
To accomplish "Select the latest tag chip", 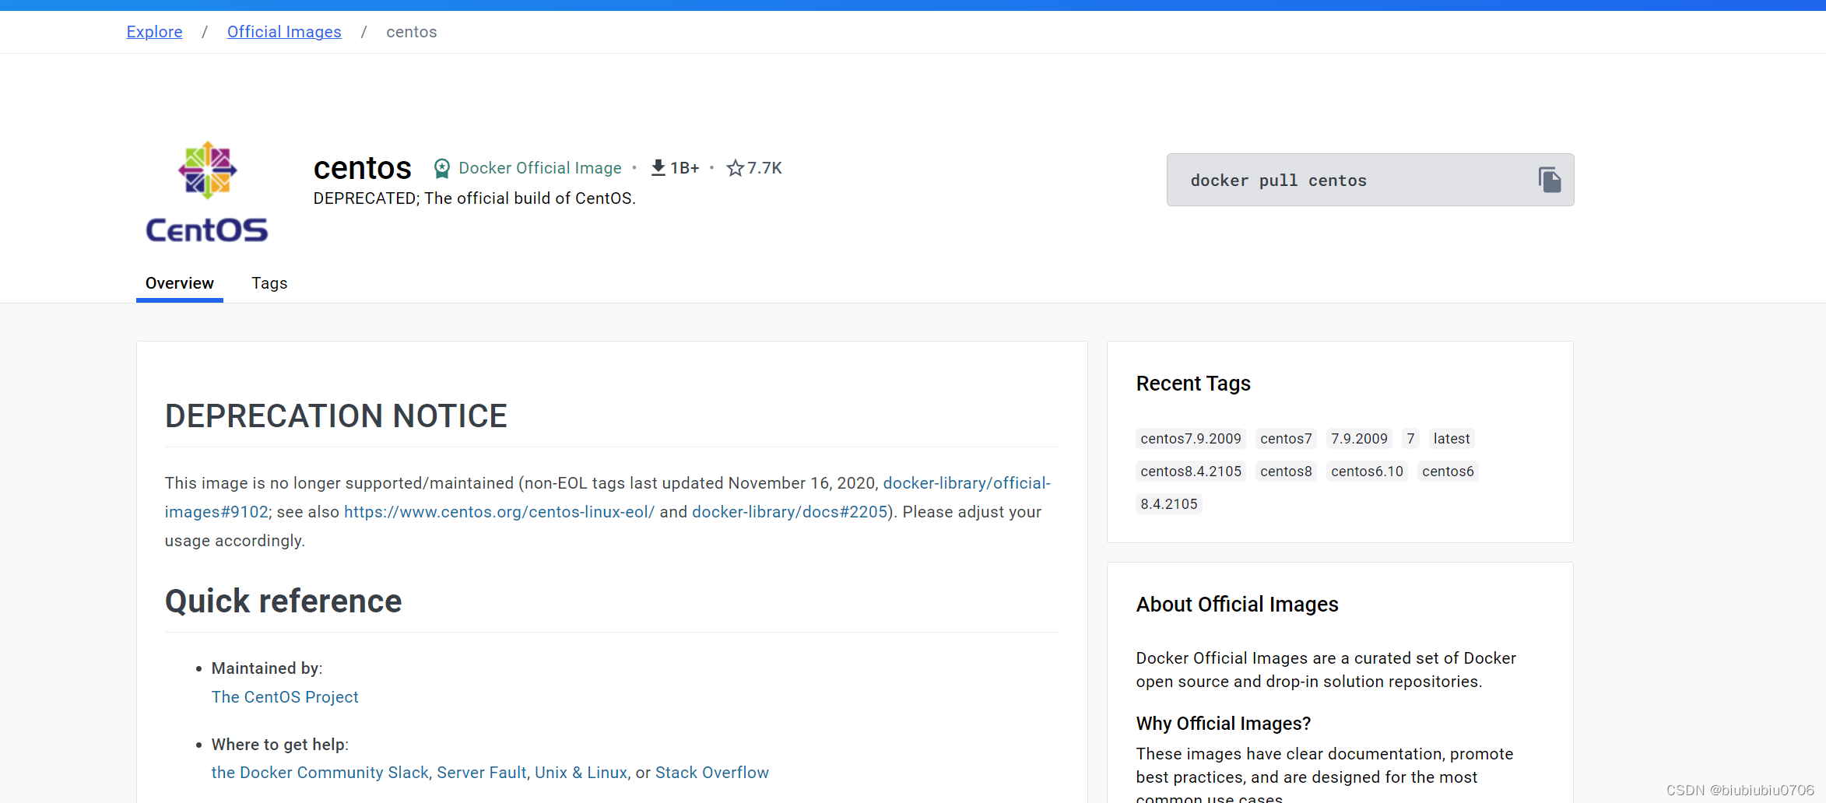I will (1451, 438).
